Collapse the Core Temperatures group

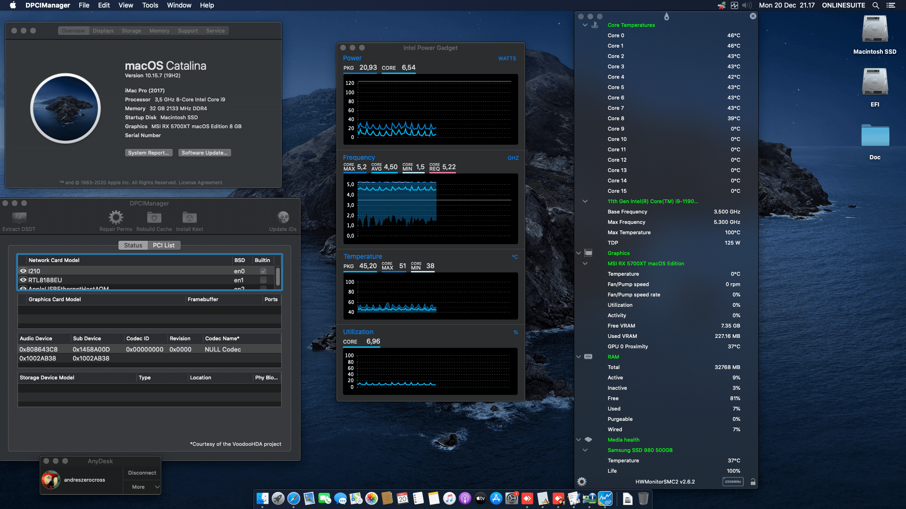click(585, 25)
